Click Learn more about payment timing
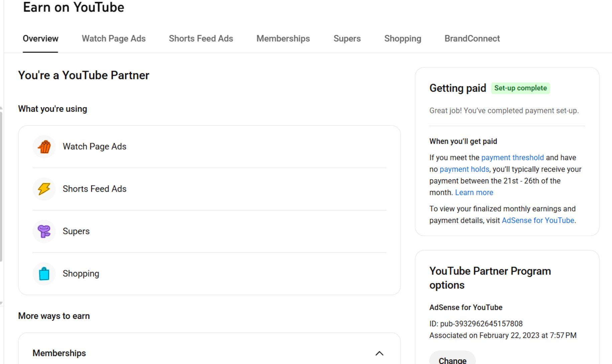This screenshot has height=364, width=612. click(x=474, y=193)
